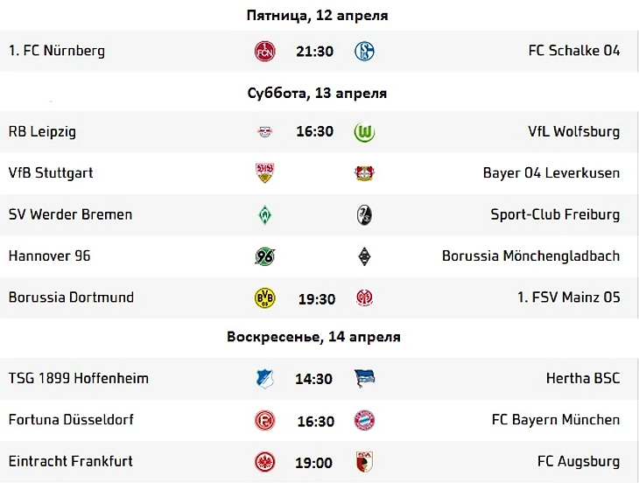Viewport: 639px width, 483px height.
Task: Click the Eintracht Frankfurt eagle crest
Action: [x=264, y=462]
